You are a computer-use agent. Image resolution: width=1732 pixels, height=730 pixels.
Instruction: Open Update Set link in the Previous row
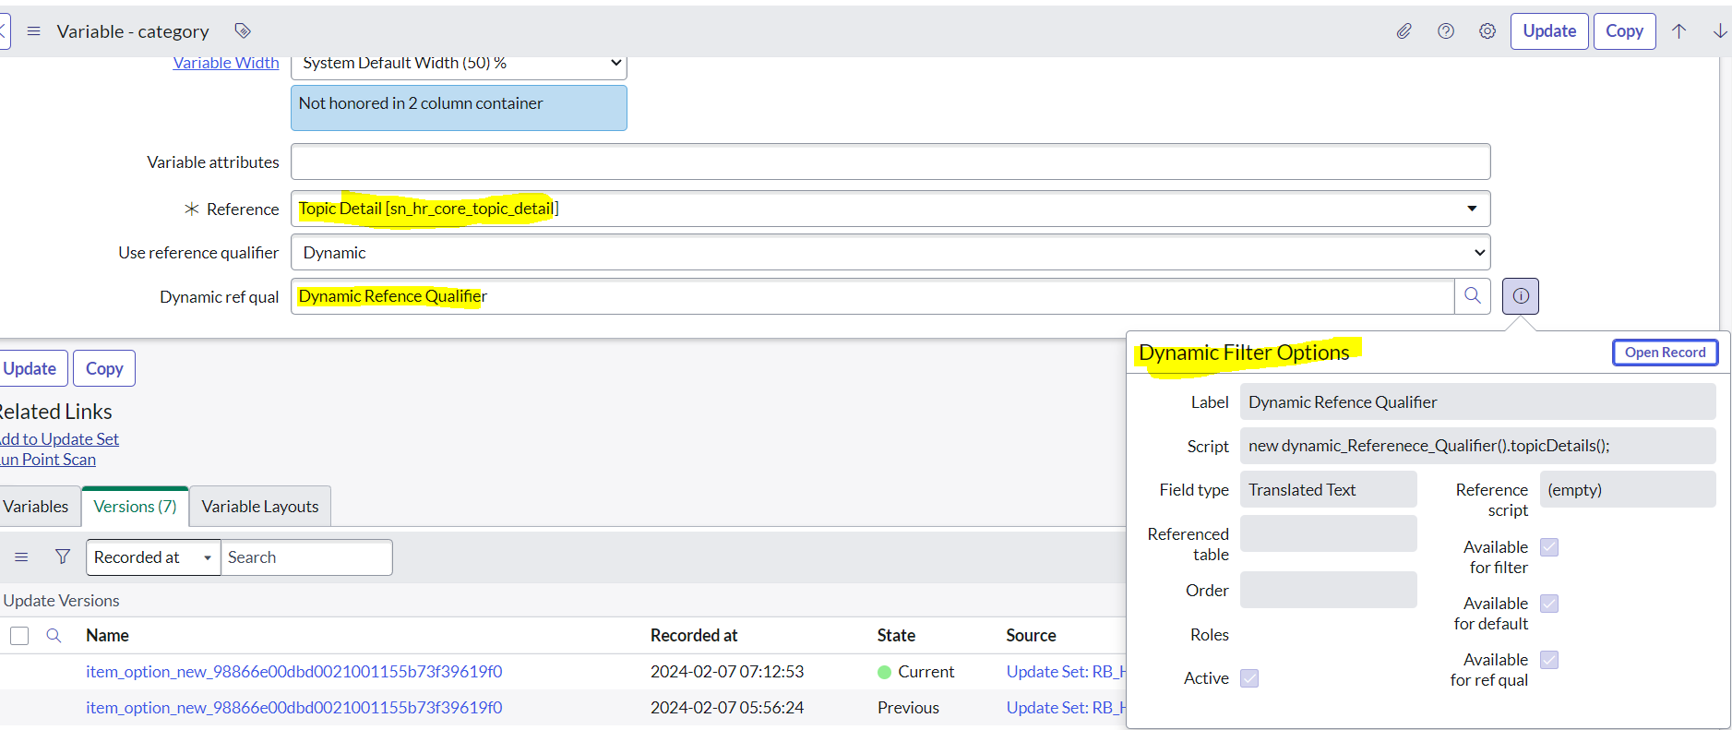[x=1066, y=708]
